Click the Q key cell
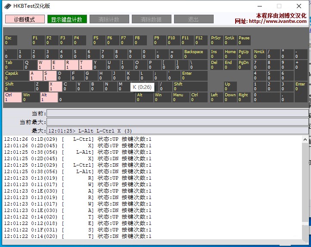The height and width of the screenshot is (247, 311). (30, 65)
